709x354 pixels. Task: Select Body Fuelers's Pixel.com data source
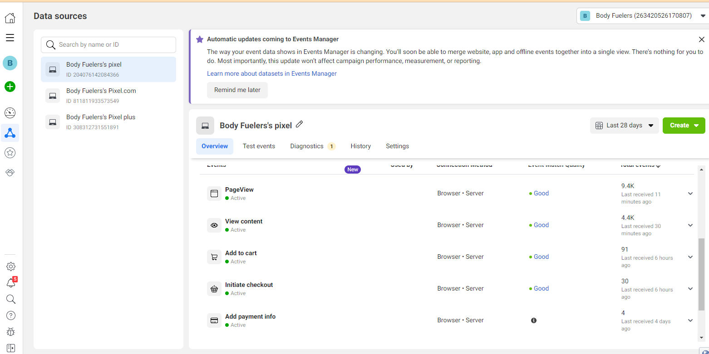108,96
